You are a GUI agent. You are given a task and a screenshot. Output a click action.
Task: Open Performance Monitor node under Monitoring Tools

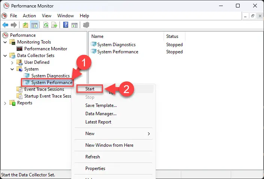coord(46,48)
